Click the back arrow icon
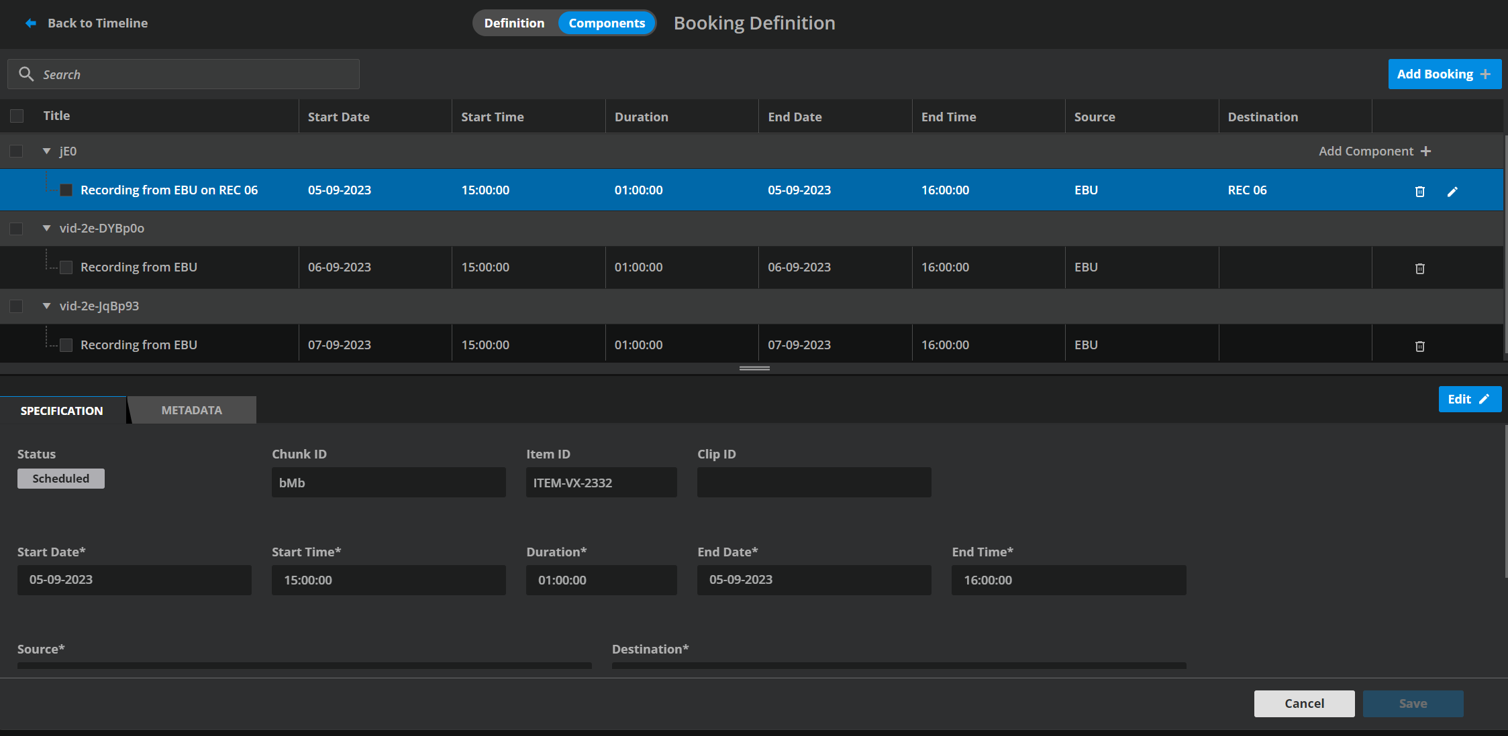Screen dimensions: 1508x736 (30, 23)
